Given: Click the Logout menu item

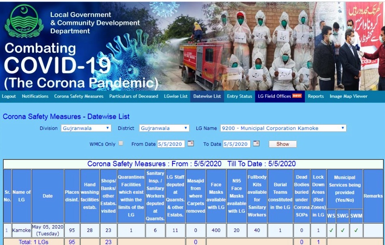Looking at the screenshot, I should pos(9,96).
